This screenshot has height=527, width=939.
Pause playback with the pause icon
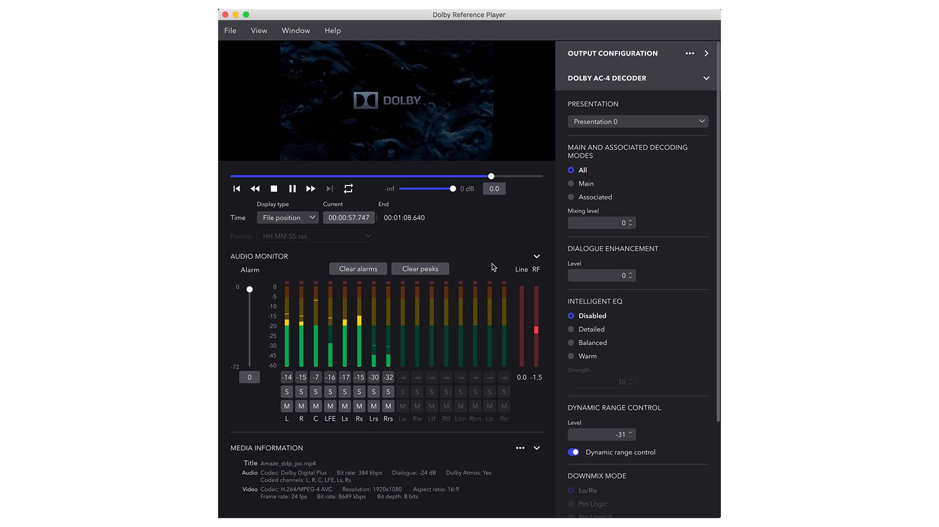point(292,189)
